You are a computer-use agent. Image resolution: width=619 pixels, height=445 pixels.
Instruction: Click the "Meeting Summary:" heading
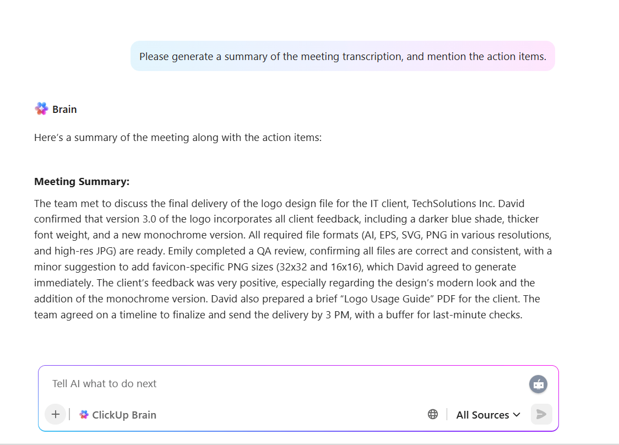82,182
